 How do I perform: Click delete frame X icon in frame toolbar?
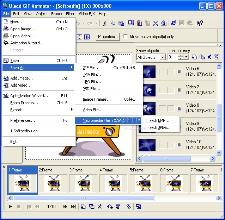click(x=99, y=207)
